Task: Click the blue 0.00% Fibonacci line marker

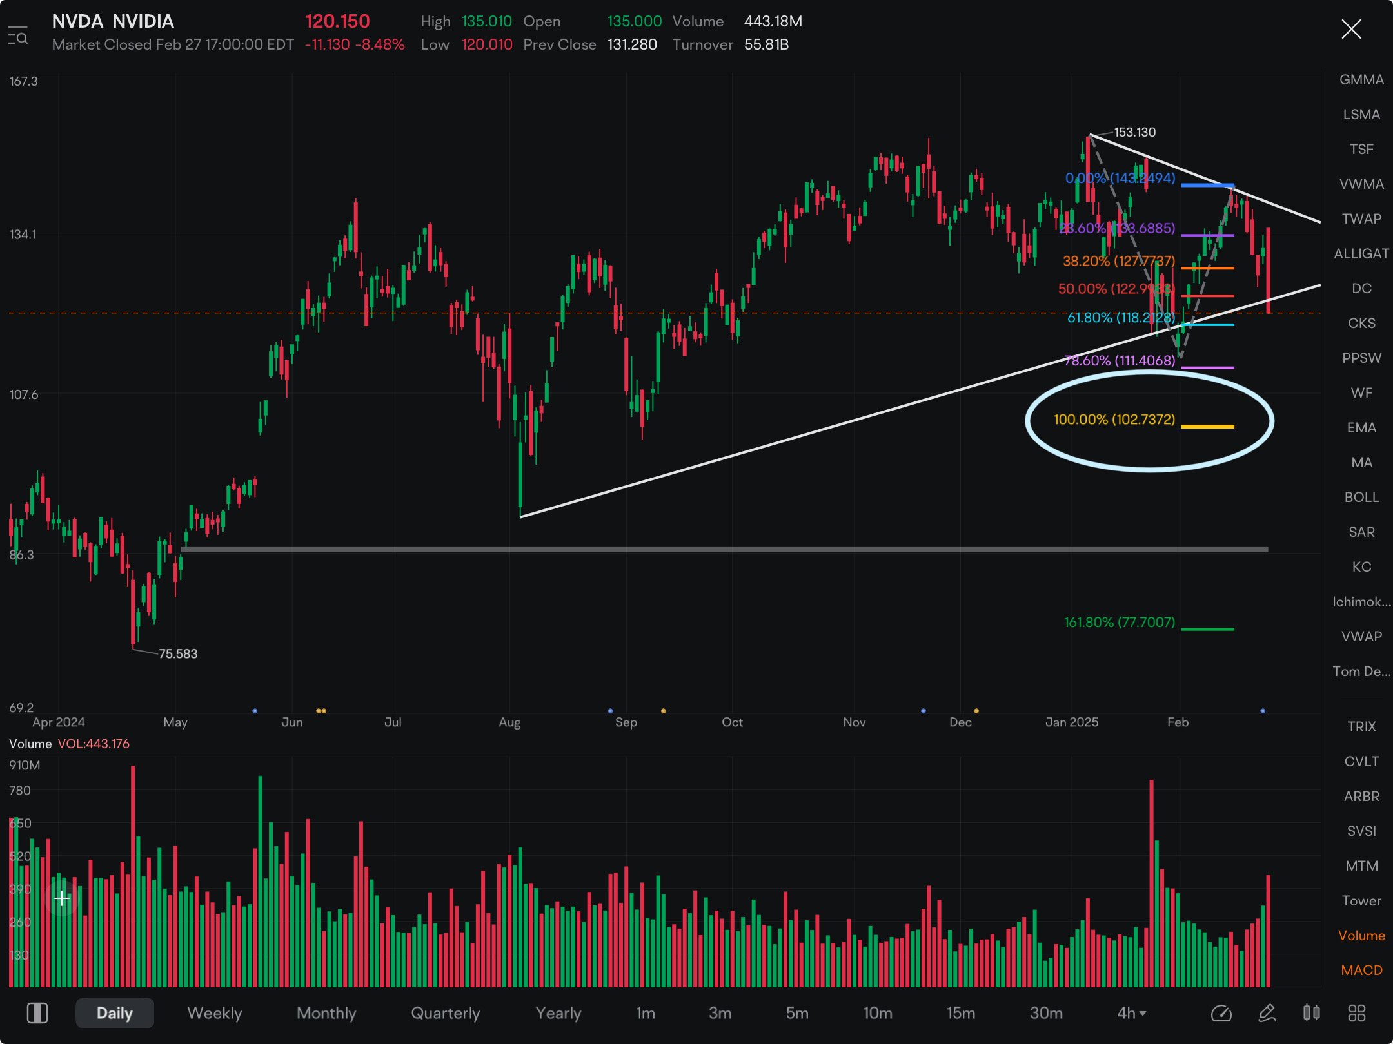Action: 1207,186
